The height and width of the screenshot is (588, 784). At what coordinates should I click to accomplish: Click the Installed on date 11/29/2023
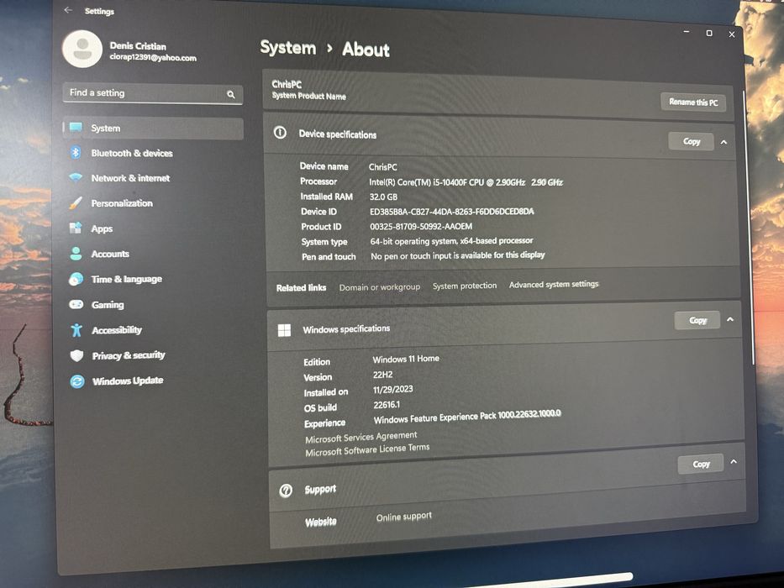coord(393,390)
